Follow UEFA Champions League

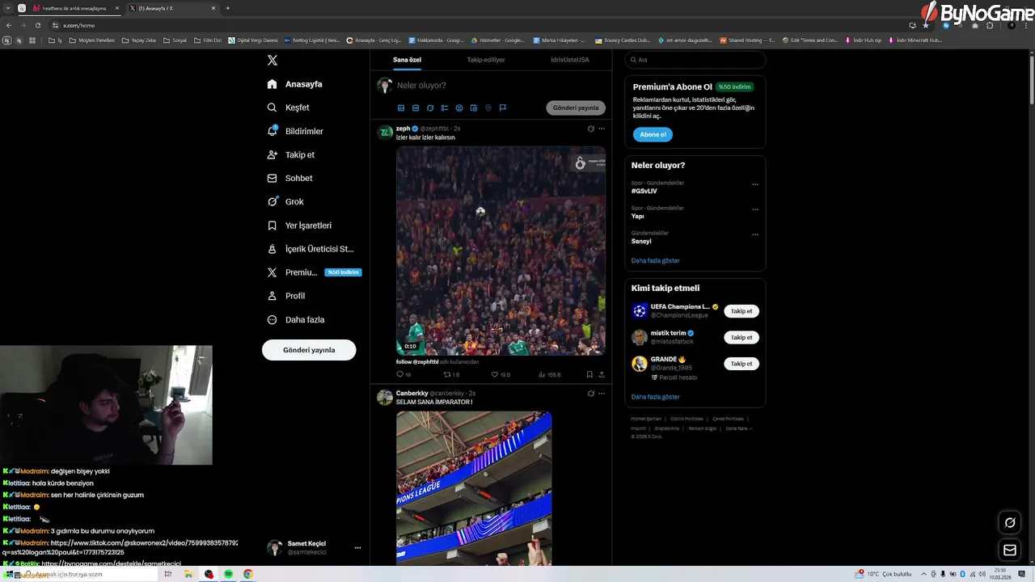pos(741,311)
